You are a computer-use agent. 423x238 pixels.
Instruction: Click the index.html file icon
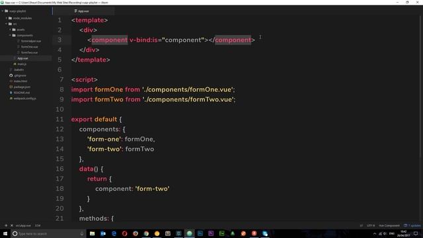coord(11,81)
